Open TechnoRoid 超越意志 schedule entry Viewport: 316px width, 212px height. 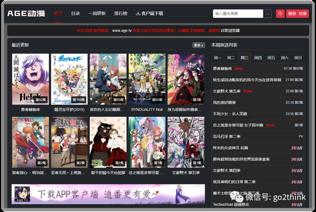pyautogui.click(x=231, y=204)
